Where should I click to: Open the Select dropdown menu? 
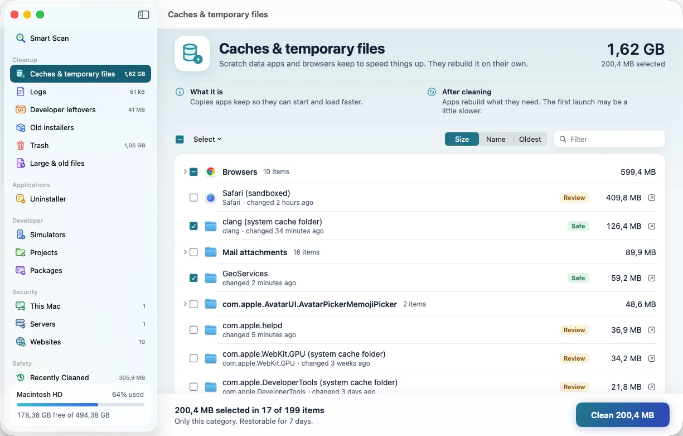coord(207,140)
